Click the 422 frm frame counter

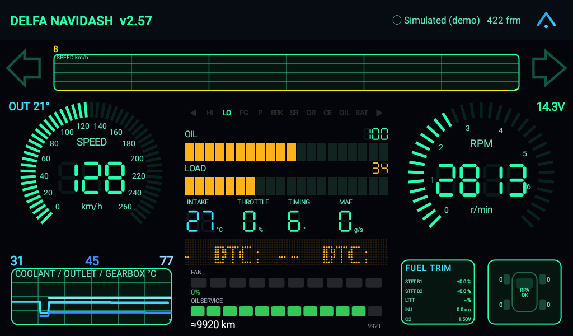point(504,20)
